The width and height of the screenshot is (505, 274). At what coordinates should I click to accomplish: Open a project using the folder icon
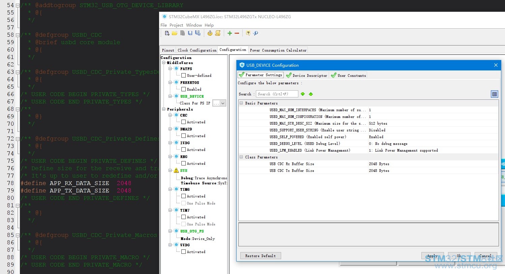(x=175, y=33)
